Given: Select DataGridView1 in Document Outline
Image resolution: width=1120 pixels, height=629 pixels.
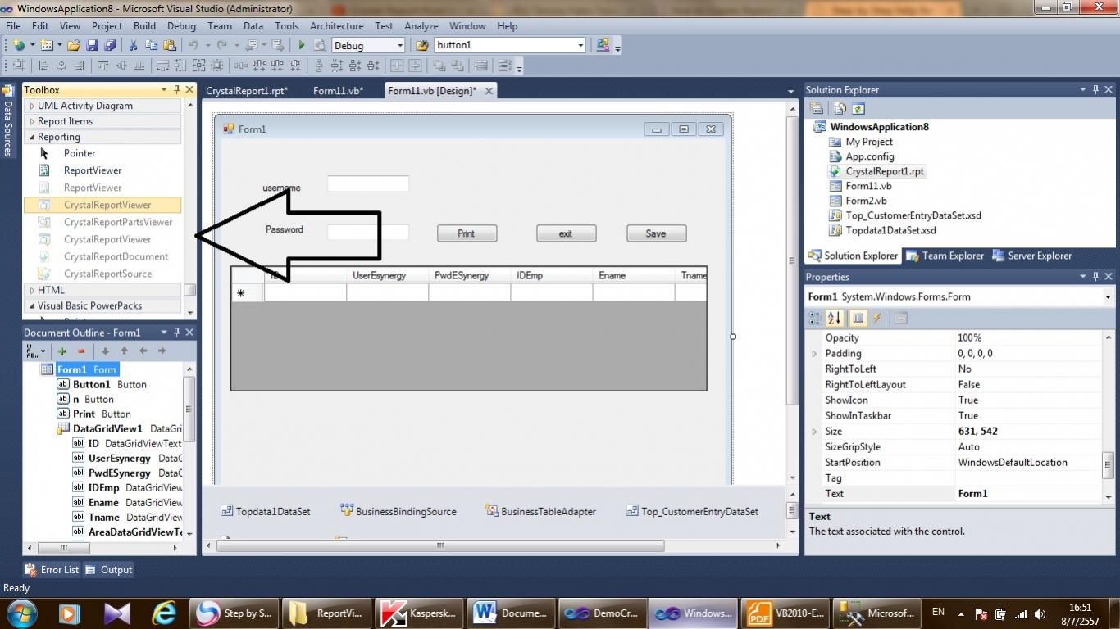Looking at the screenshot, I should 107,428.
